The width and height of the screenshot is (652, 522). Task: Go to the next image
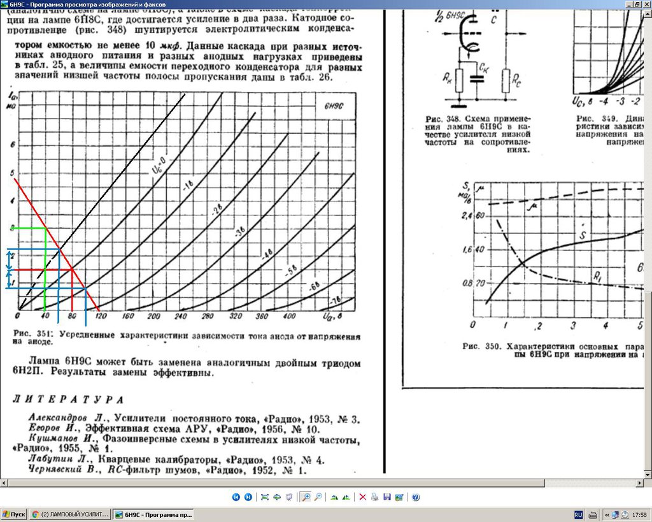click(x=248, y=497)
